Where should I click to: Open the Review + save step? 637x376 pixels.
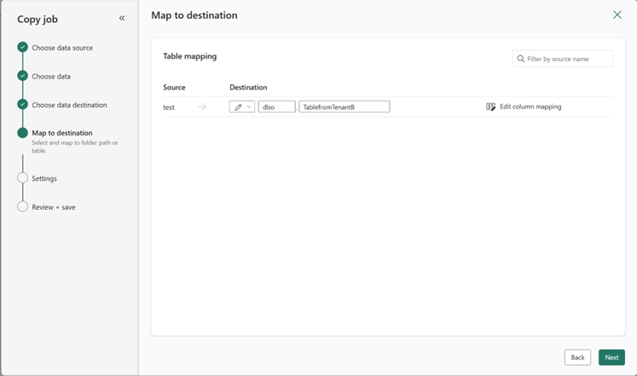[53, 207]
